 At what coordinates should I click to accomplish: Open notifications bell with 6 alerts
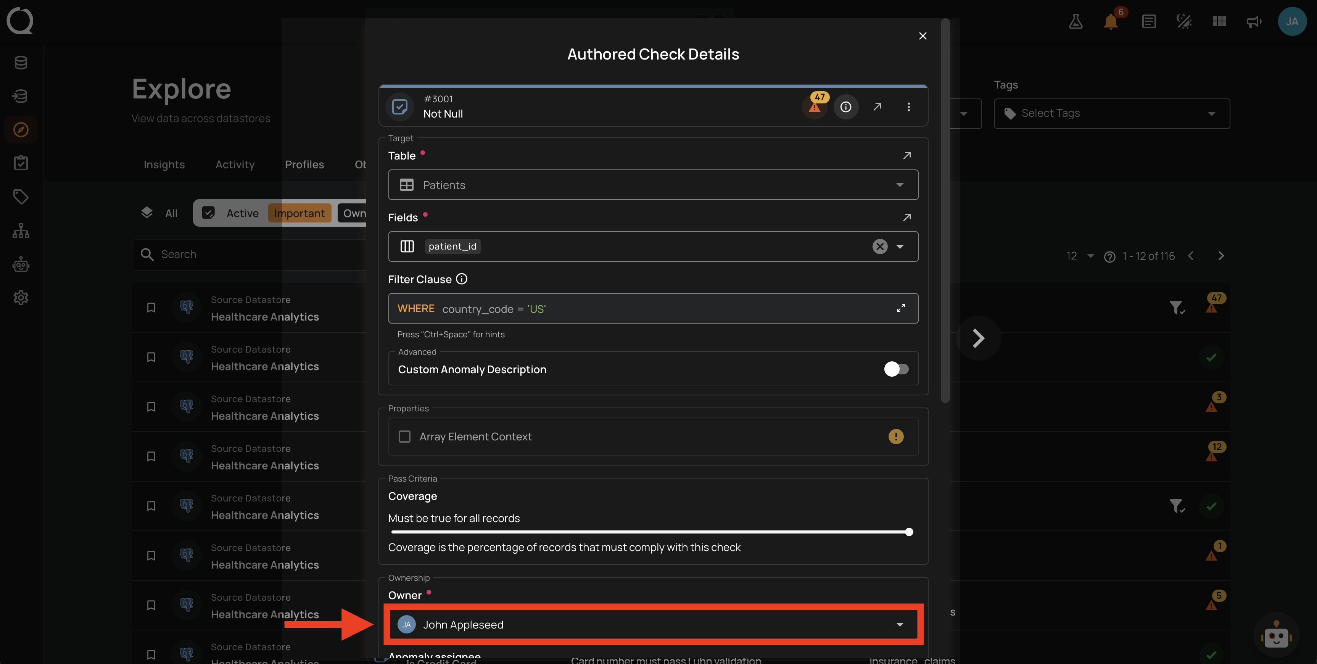point(1111,21)
